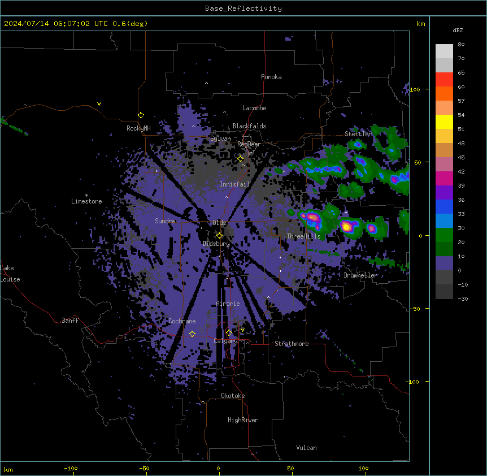
Task: Click the 100 km tick on right axis
Action: [415, 89]
